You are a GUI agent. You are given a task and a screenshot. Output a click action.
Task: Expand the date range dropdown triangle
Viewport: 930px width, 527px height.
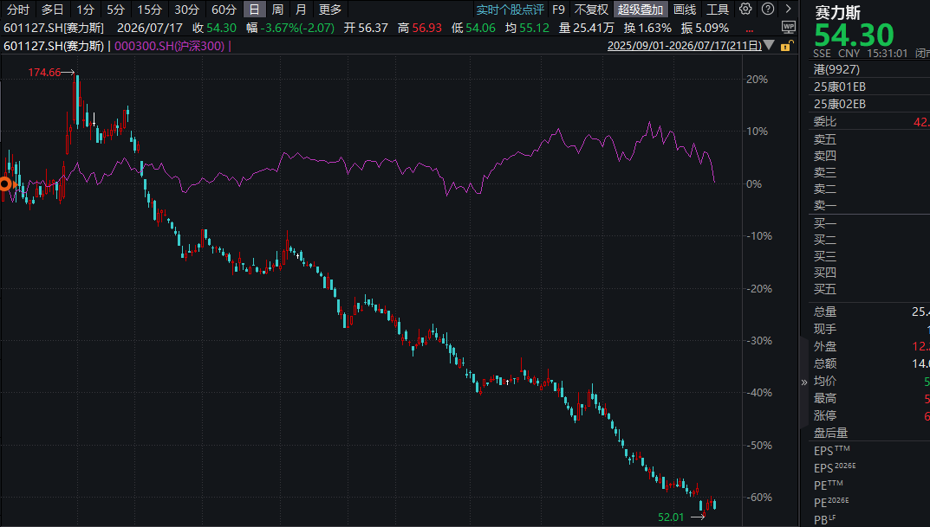(769, 45)
